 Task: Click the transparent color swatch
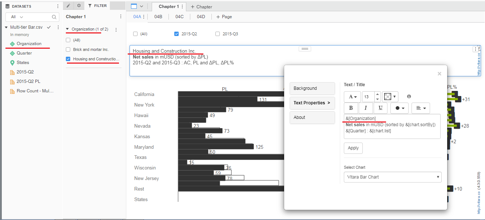pyautogui.click(x=387, y=97)
